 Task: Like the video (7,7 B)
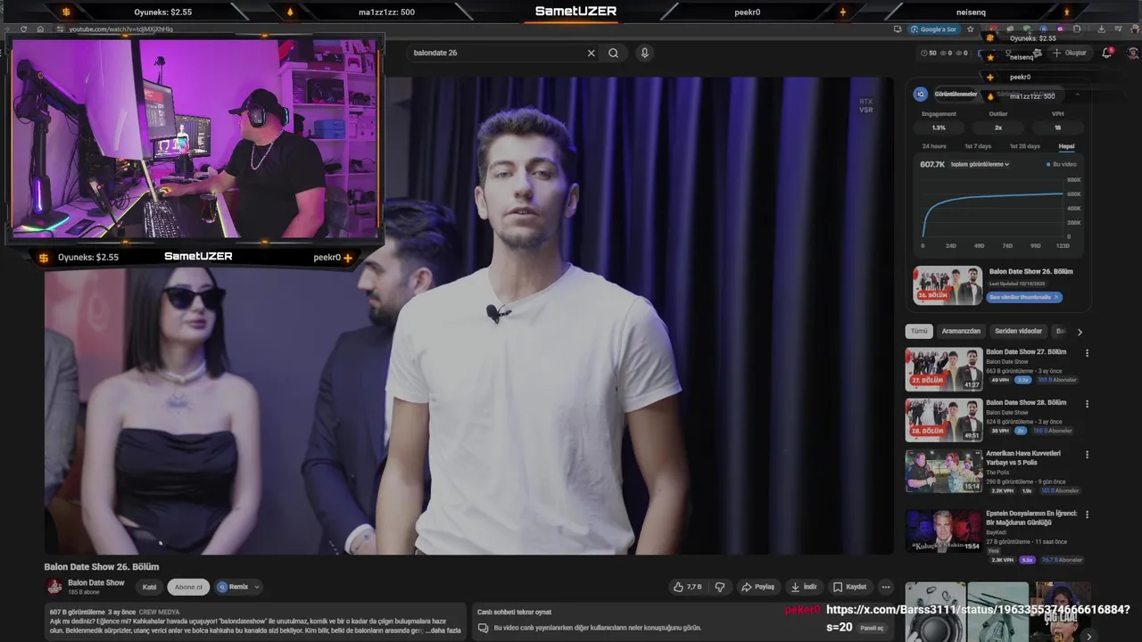point(687,587)
